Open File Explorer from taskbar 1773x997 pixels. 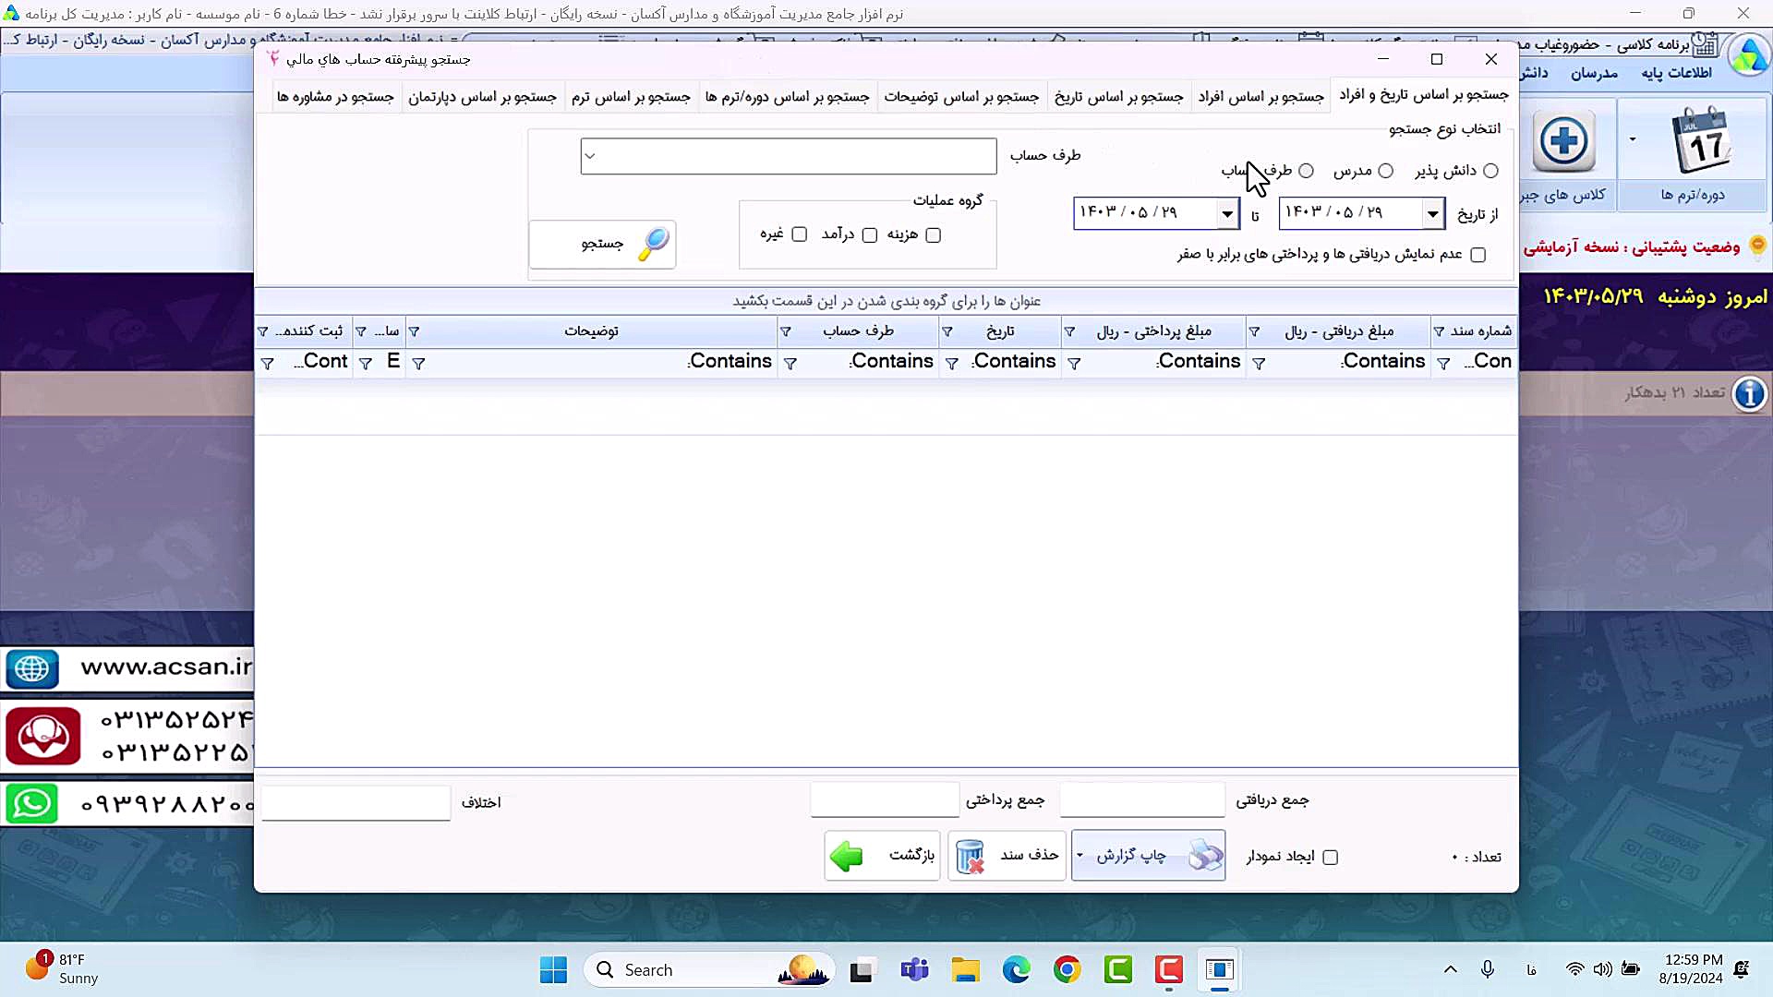(x=965, y=970)
